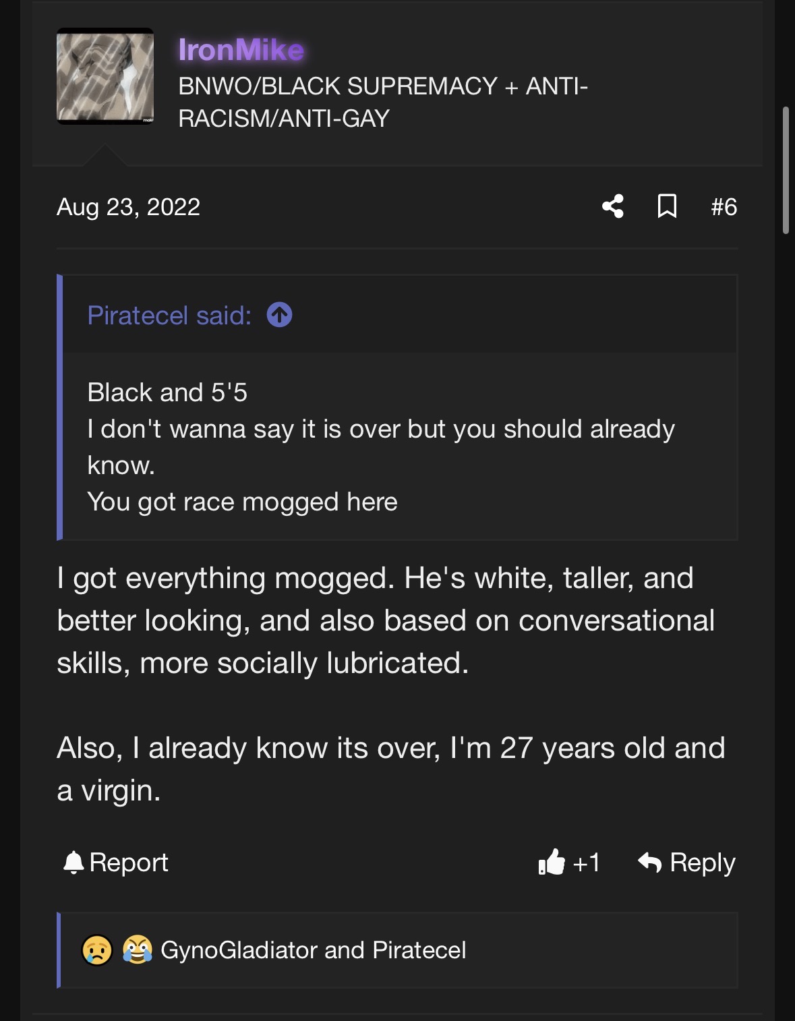Click the upward arrow beside Piratecel said
The height and width of the screenshot is (1021, 795).
pyautogui.click(x=280, y=315)
